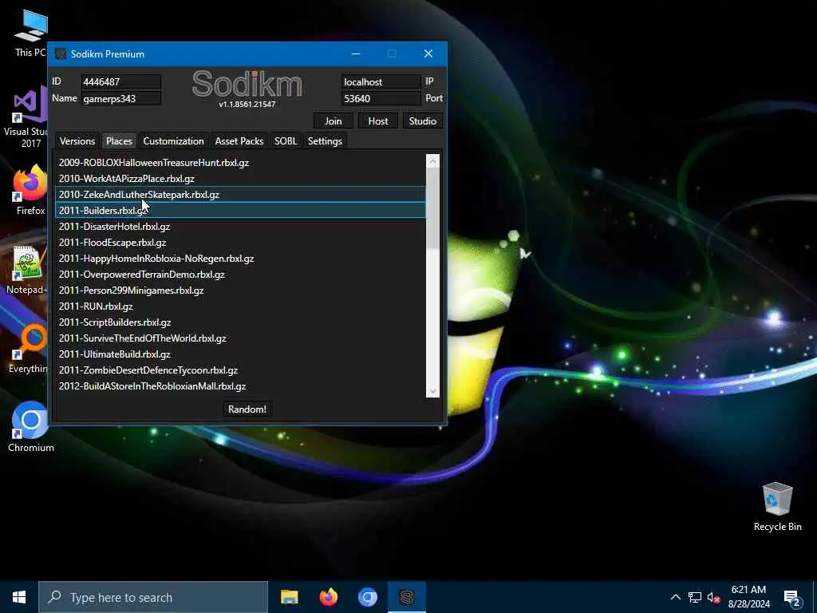Click the Sodikm title bar app icon
Screen dimensions: 817x613
tap(61, 54)
